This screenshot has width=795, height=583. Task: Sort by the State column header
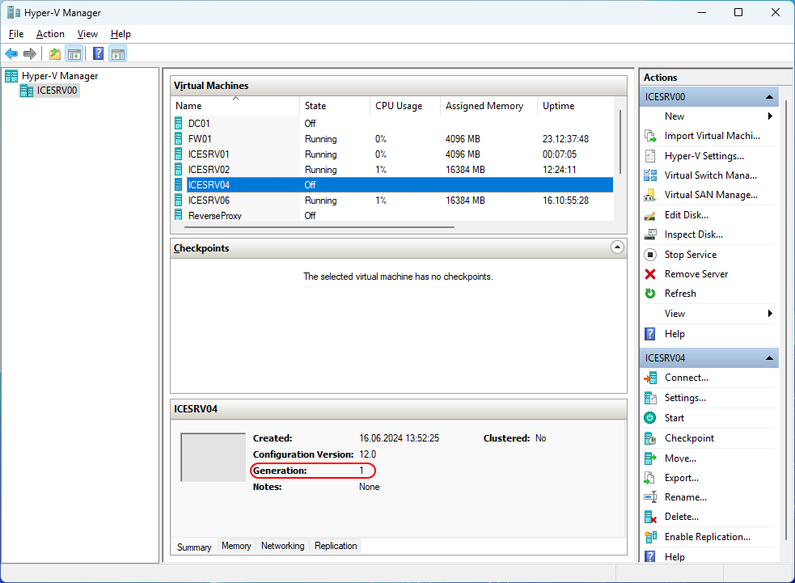pyautogui.click(x=335, y=105)
